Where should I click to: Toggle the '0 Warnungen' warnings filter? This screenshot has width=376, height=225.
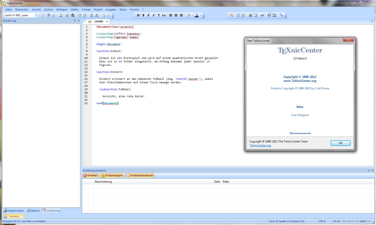pos(112,176)
